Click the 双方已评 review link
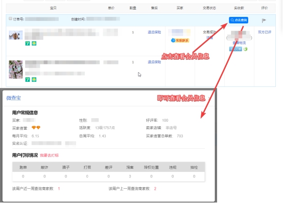The height and width of the screenshot is (203, 283). [265, 32]
